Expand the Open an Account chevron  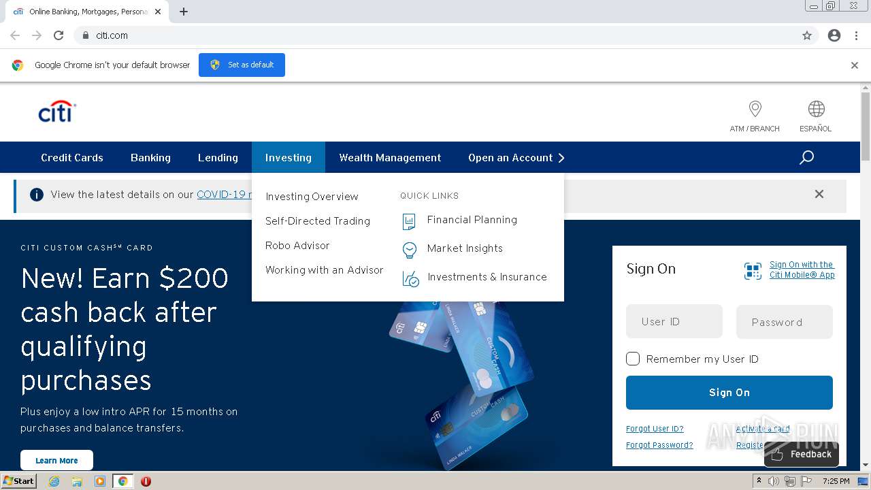(x=561, y=158)
